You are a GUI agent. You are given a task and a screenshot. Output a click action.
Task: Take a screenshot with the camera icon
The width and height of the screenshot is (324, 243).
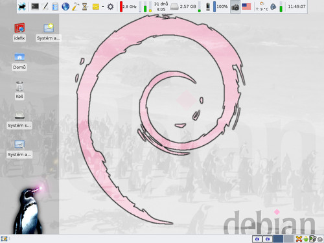pyautogui.click(x=235, y=6)
